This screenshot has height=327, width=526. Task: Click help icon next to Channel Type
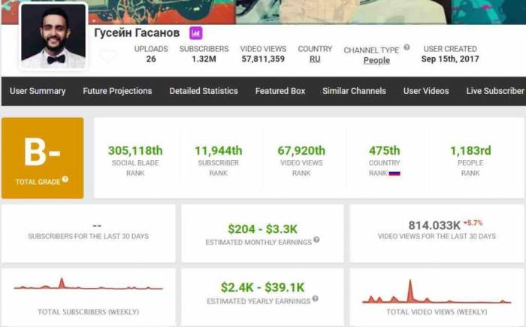pos(407,47)
